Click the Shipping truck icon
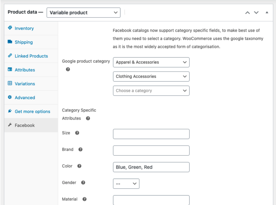The width and height of the screenshot is (276, 205). click(10, 42)
